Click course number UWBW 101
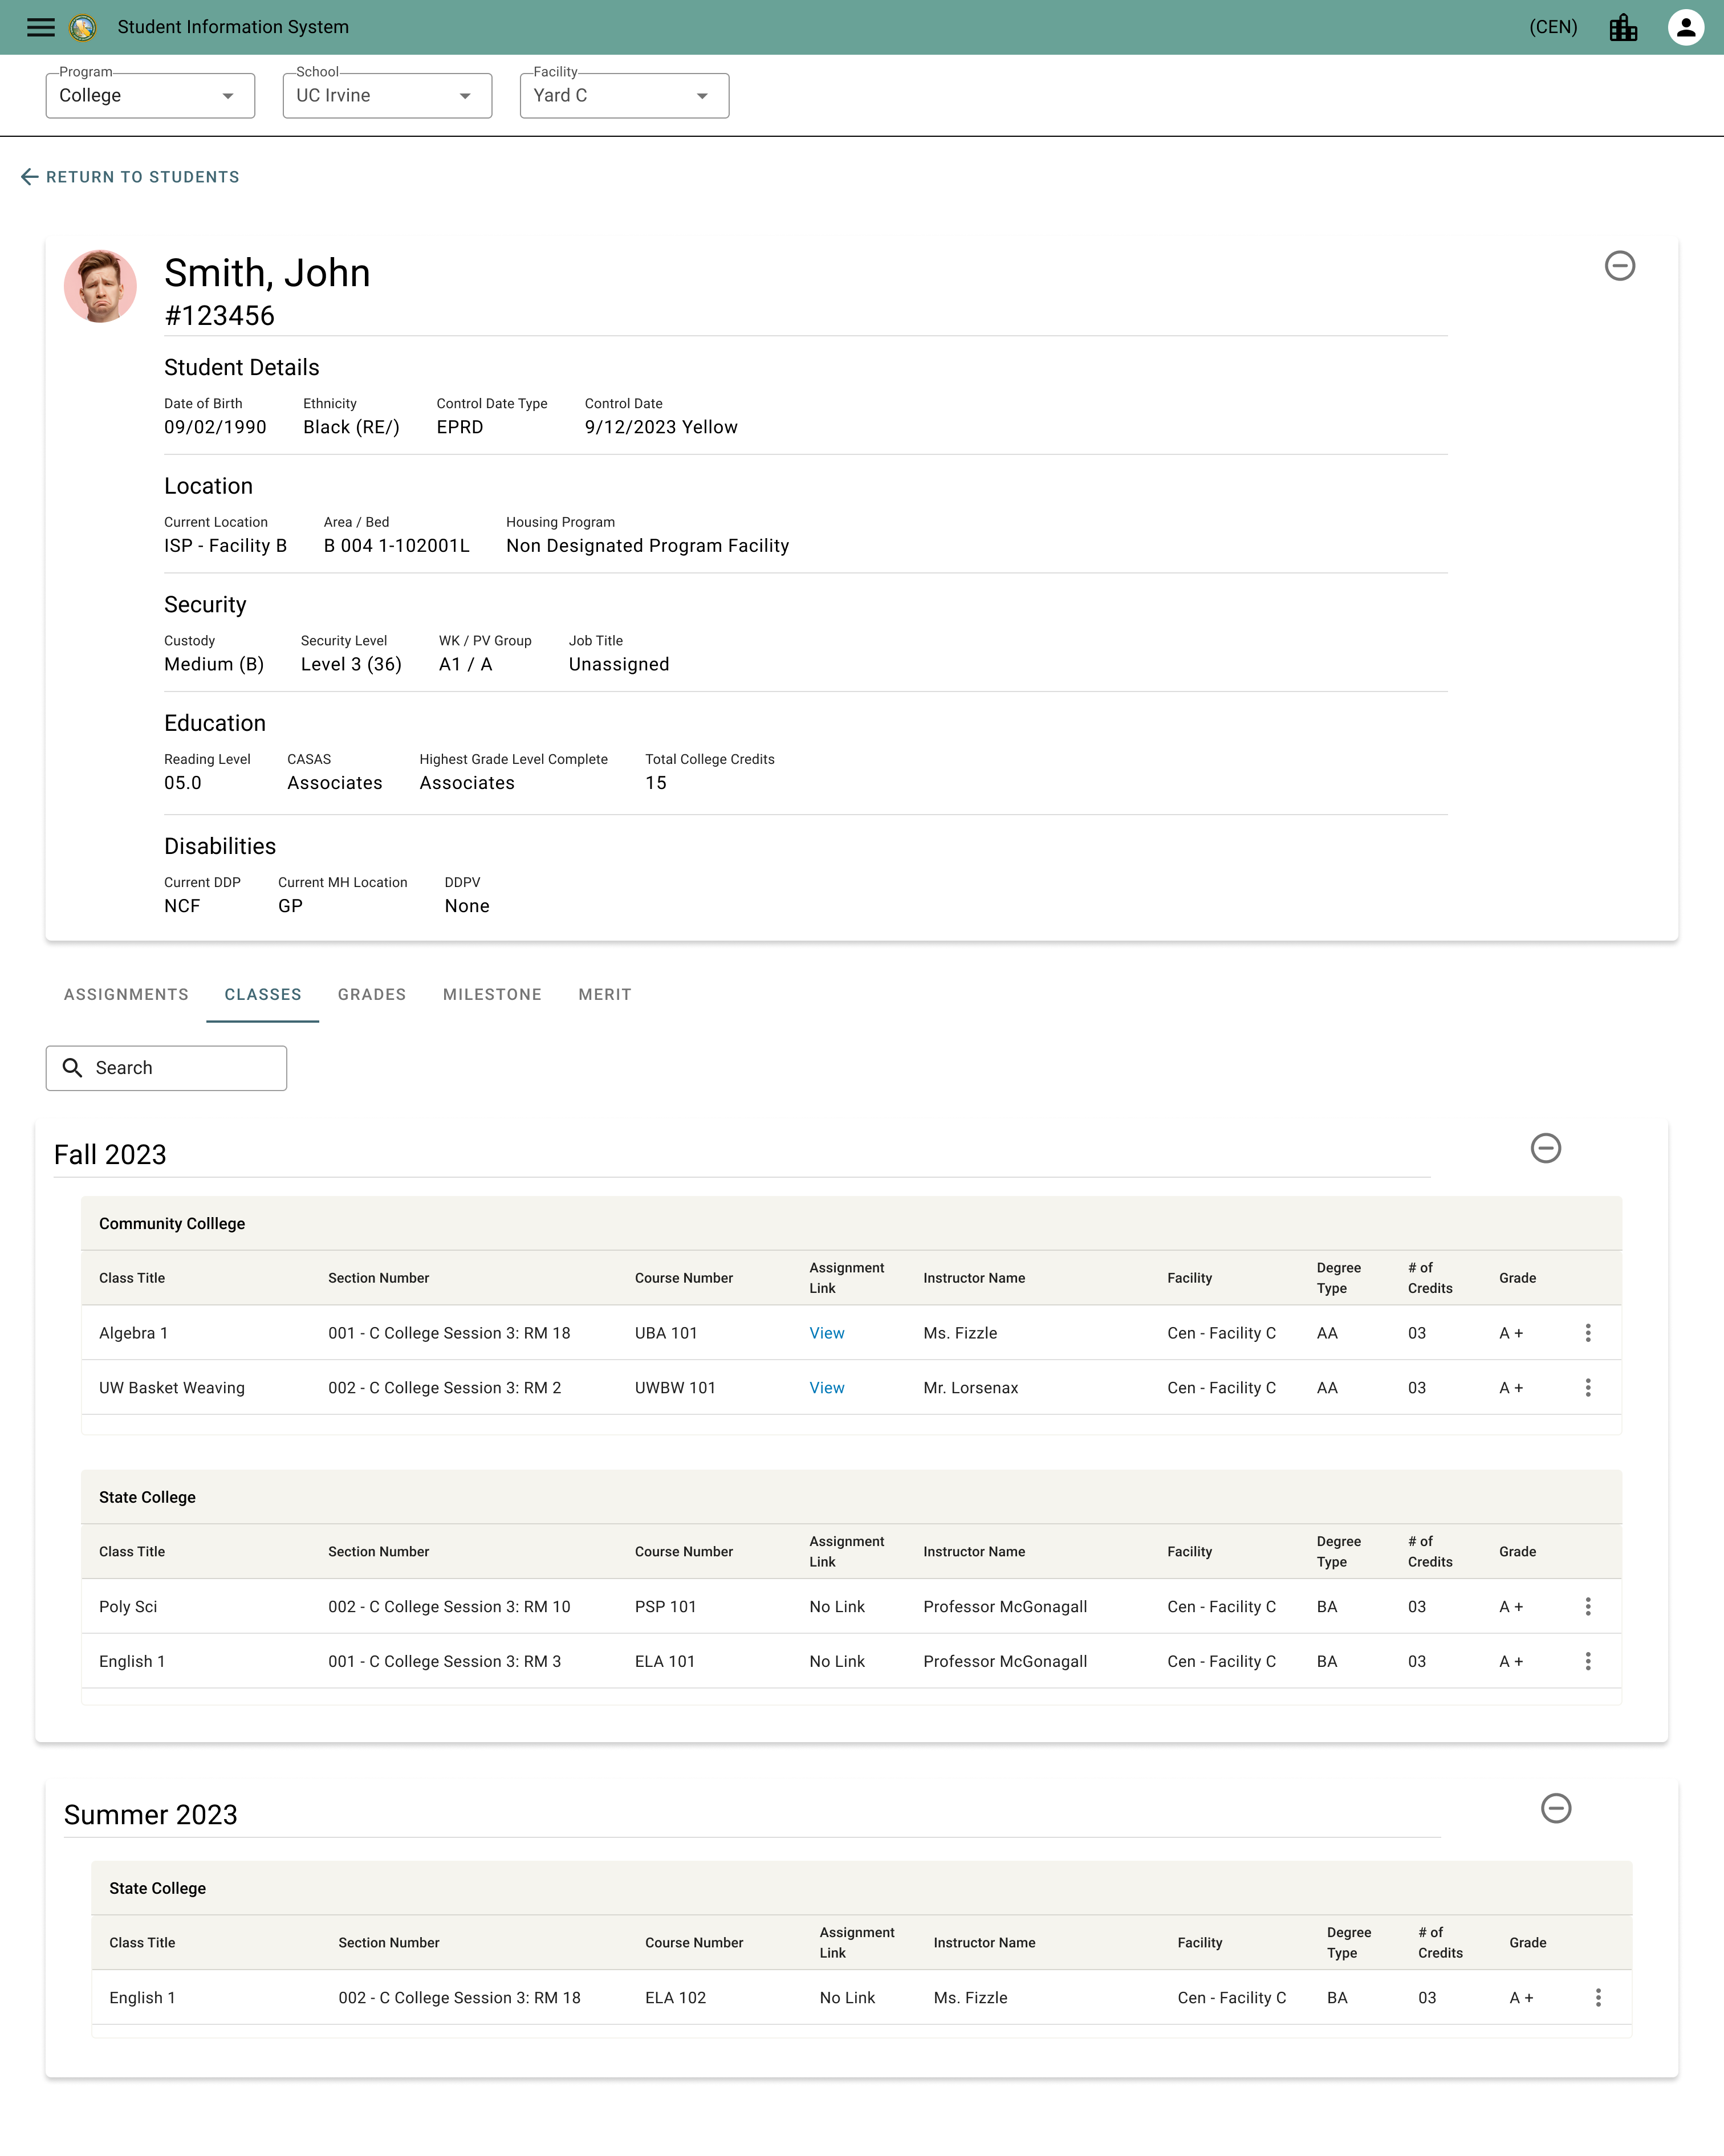This screenshot has width=1724, height=2156. click(675, 1388)
